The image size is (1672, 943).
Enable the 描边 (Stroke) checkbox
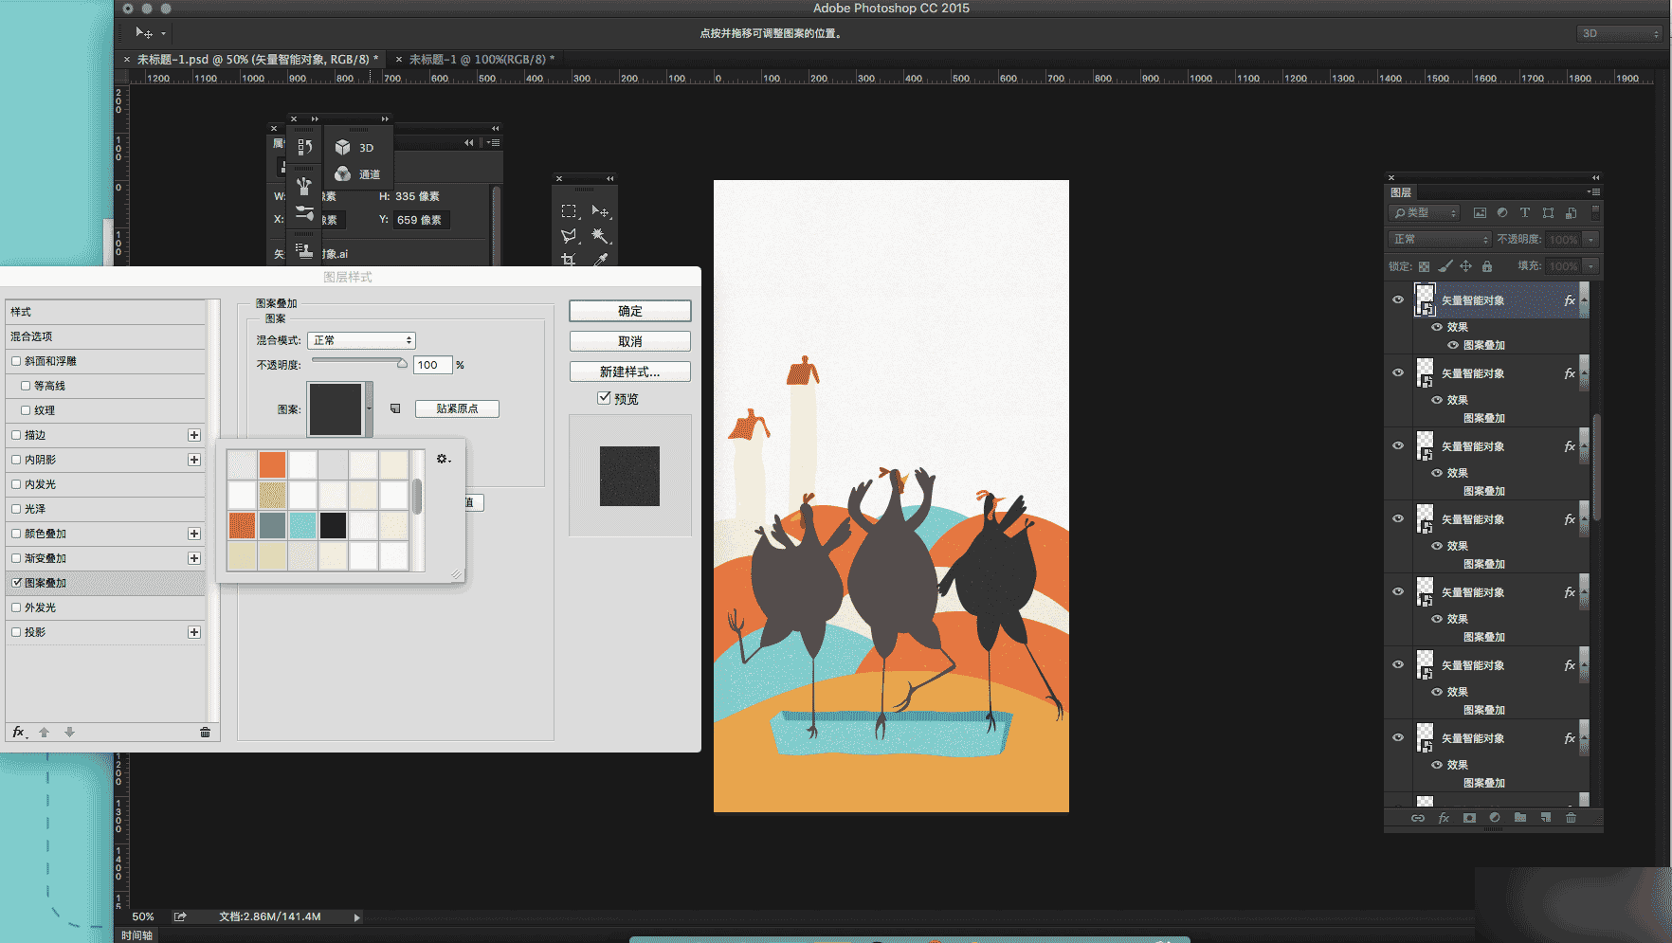tap(16, 435)
